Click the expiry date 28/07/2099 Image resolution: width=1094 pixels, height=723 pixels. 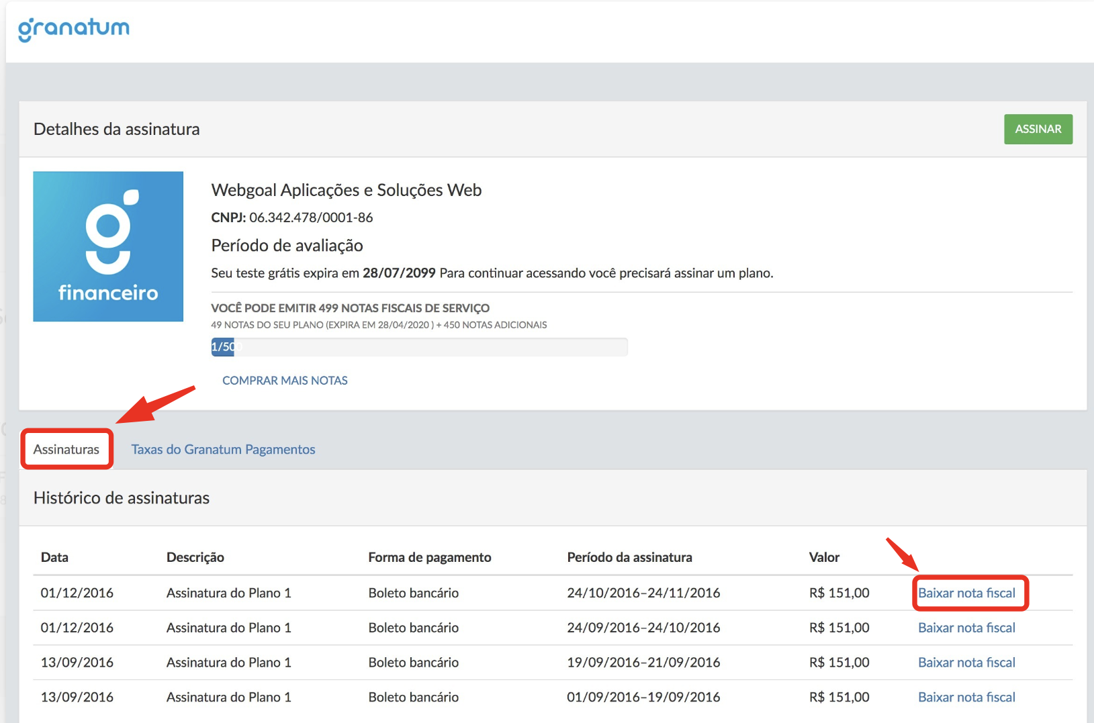pos(399,273)
